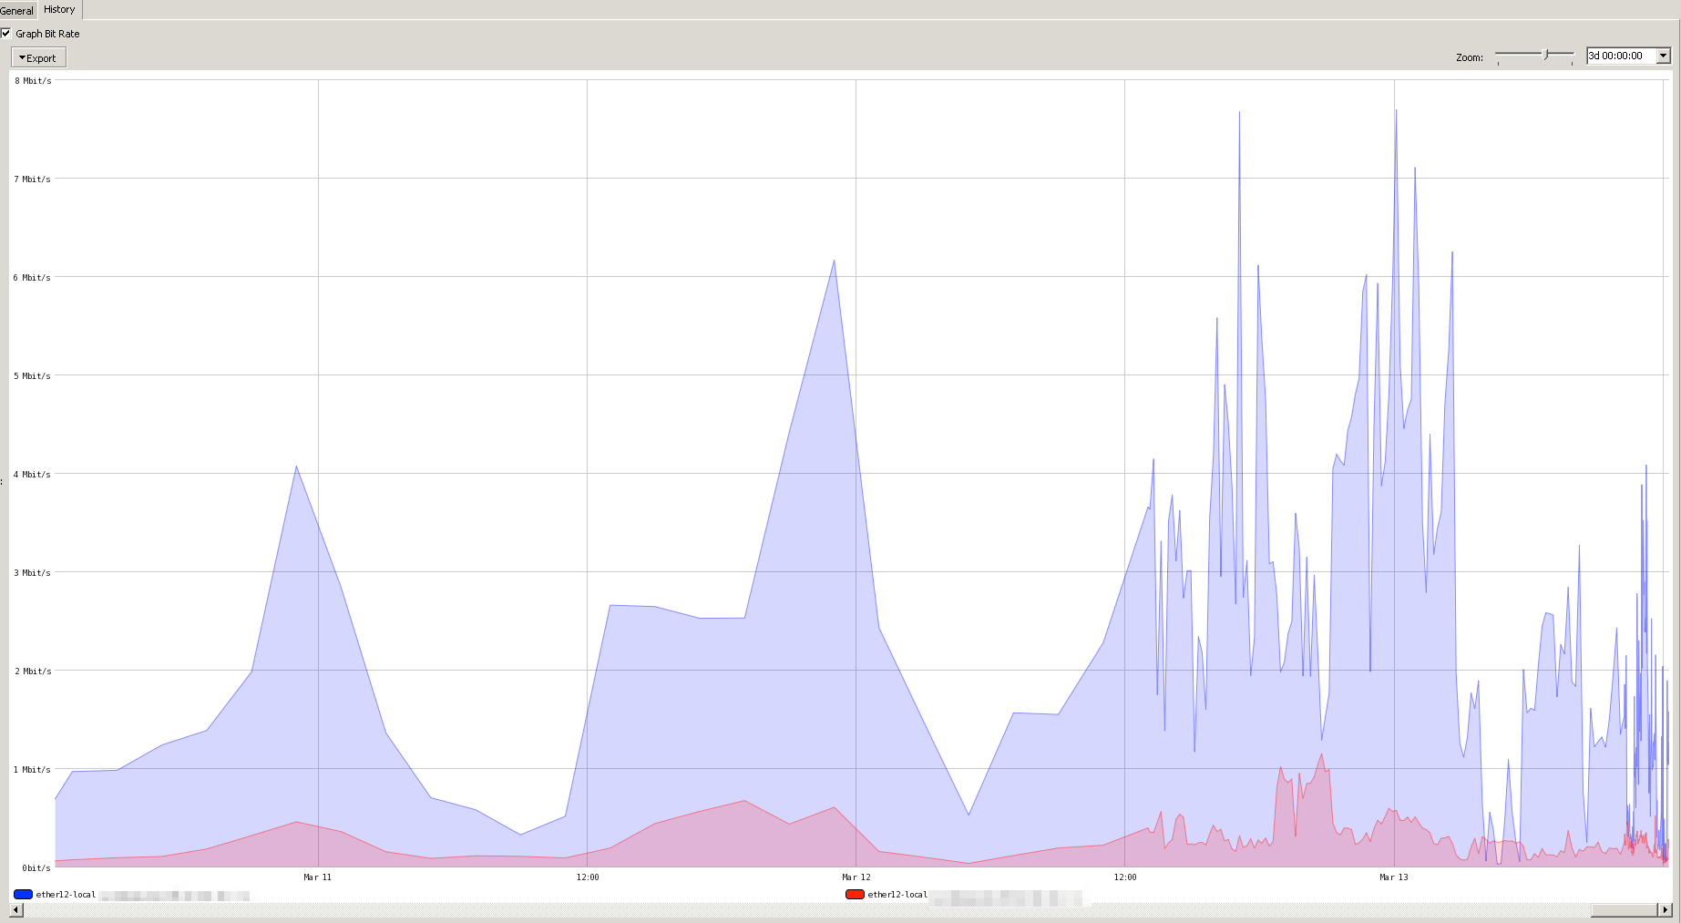
Task: Click the blue ether12-local legend swatch
Action: (24, 895)
